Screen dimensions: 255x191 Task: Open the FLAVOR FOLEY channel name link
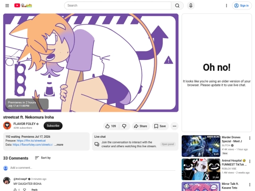[x=25, y=124]
